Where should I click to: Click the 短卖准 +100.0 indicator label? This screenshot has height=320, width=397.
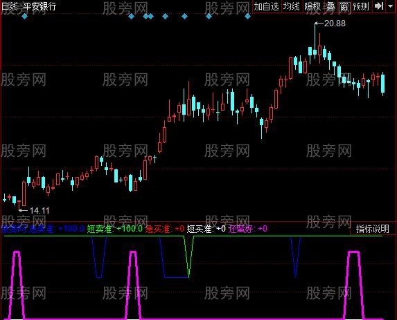coord(115,229)
